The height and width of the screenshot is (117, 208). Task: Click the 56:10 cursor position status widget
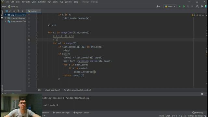(x=162, y=116)
